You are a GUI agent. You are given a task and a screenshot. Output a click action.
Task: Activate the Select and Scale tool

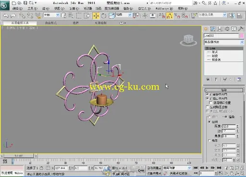111,16
